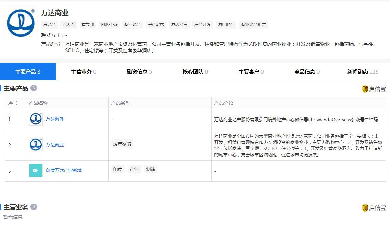Click the 团队优秀 tag
Screen dimensions: 390x236
pyautogui.click(x=109, y=25)
